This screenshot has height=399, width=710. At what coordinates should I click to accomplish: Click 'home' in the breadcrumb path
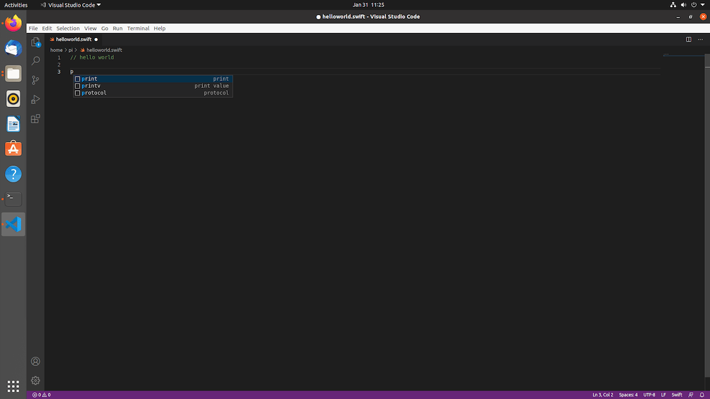pos(56,50)
